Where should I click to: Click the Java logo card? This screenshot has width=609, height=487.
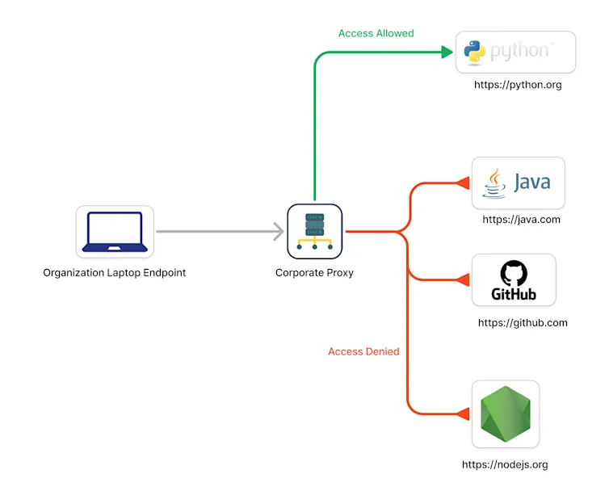(x=518, y=183)
